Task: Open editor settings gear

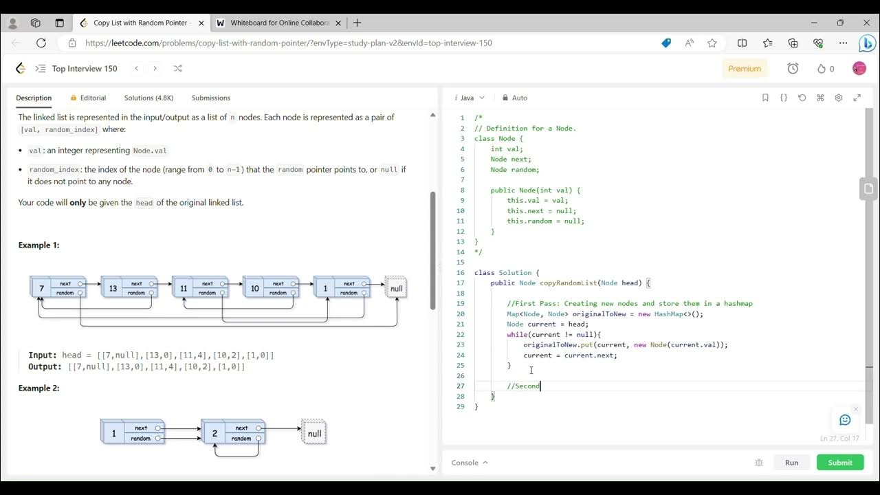Action: 839,98
